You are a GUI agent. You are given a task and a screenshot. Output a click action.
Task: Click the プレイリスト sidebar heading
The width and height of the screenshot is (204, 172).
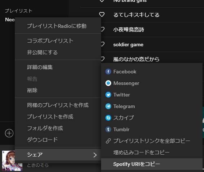(x=18, y=11)
